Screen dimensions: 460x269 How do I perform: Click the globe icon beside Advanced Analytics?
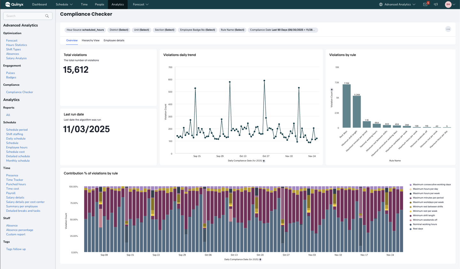click(x=381, y=4)
